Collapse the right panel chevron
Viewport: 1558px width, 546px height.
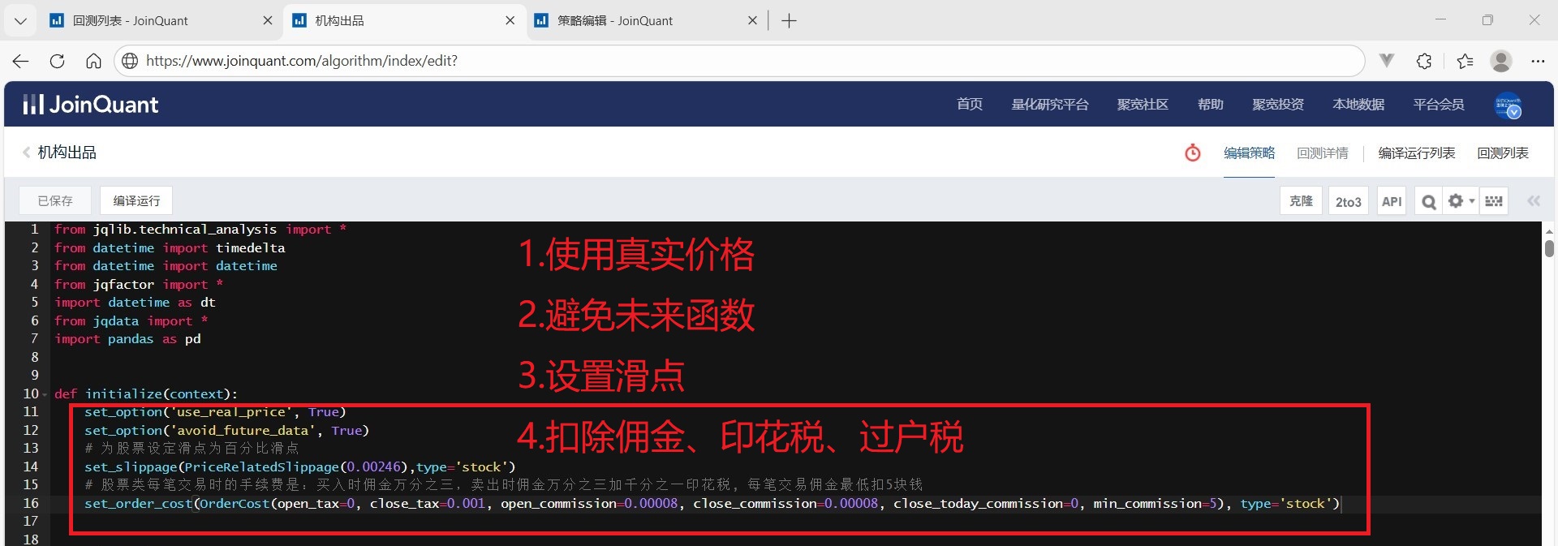click(1534, 201)
